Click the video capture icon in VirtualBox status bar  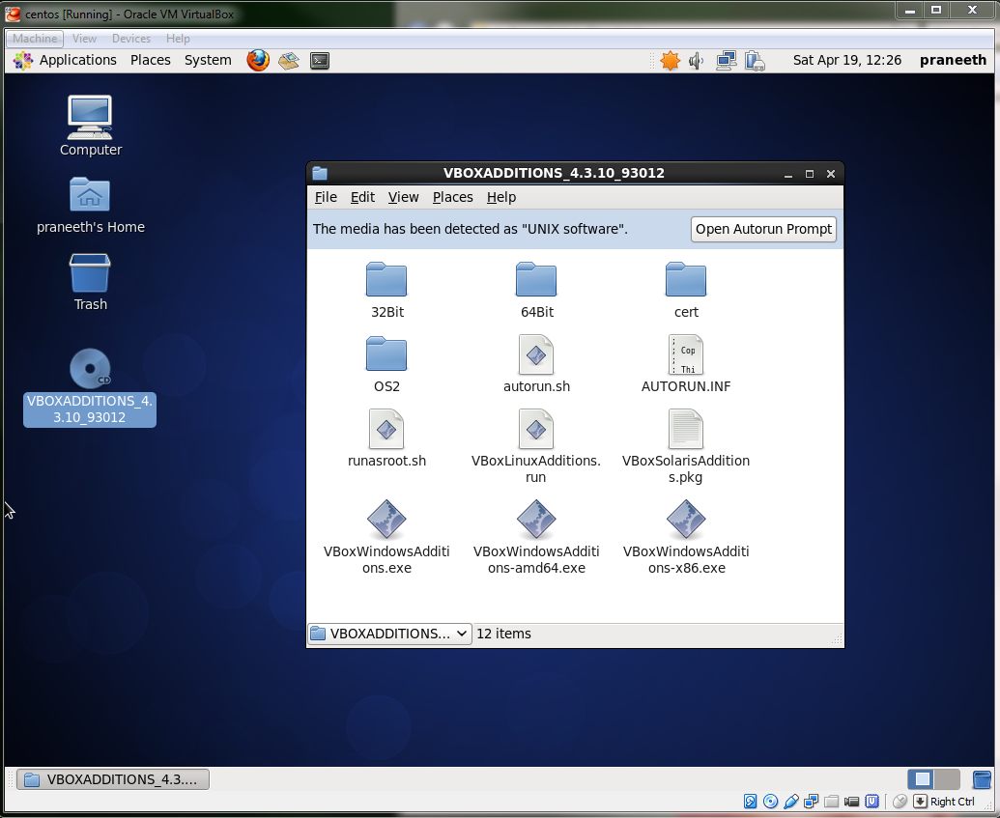tap(852, 802)
